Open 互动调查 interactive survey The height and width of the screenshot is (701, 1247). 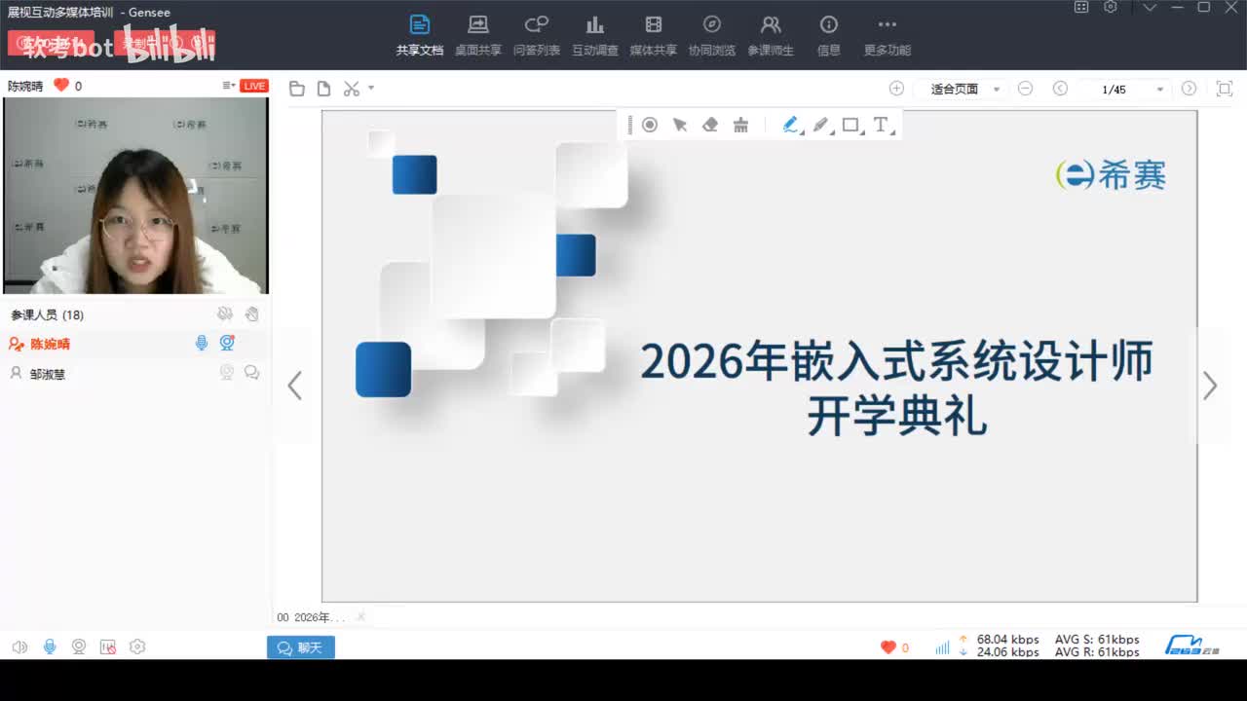[595, 35]
